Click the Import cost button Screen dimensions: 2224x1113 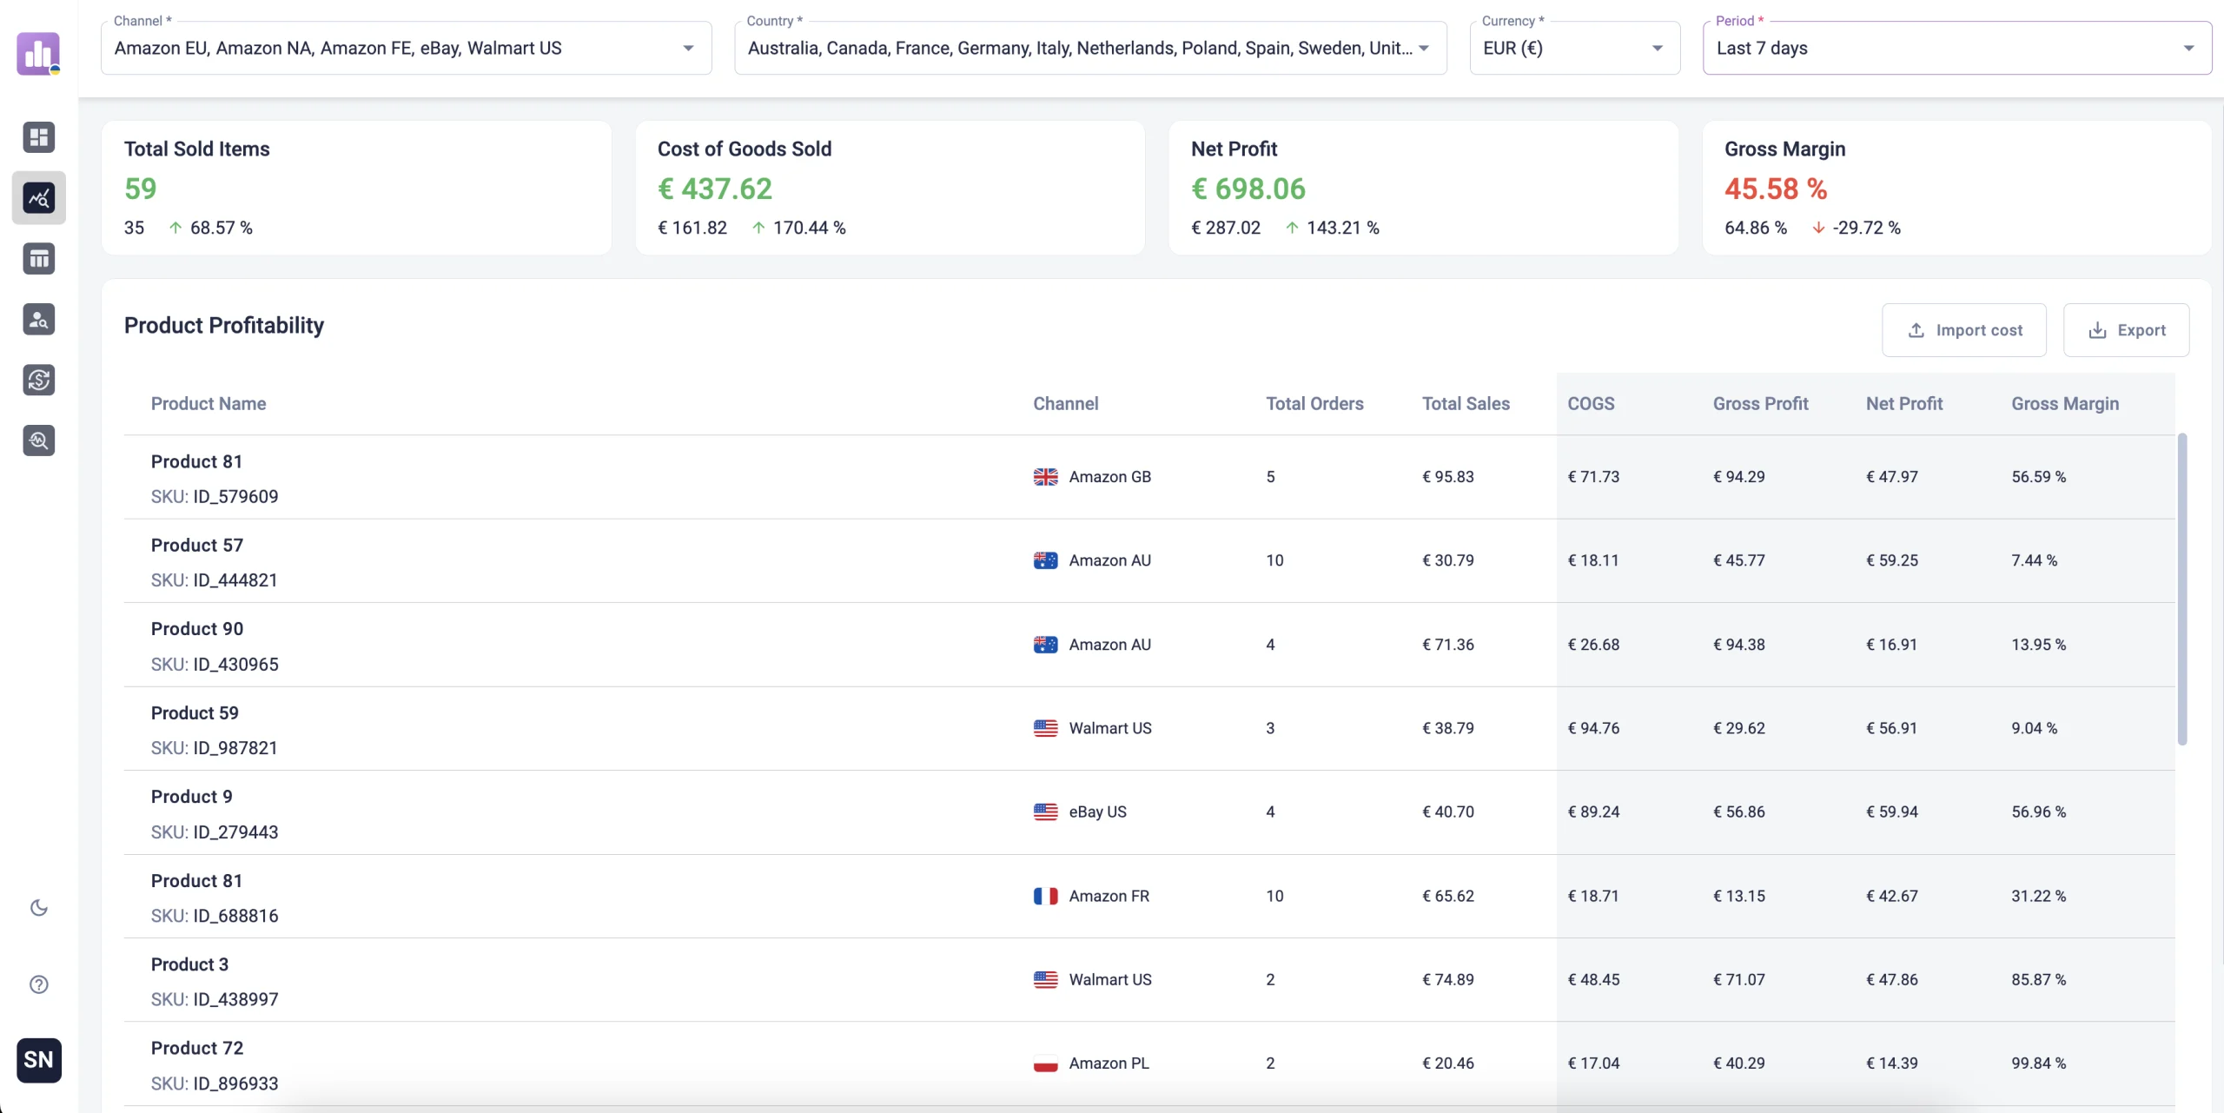coord(1963,330)
